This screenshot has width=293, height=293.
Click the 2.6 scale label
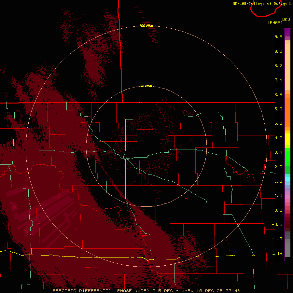(x=278, y=167)
